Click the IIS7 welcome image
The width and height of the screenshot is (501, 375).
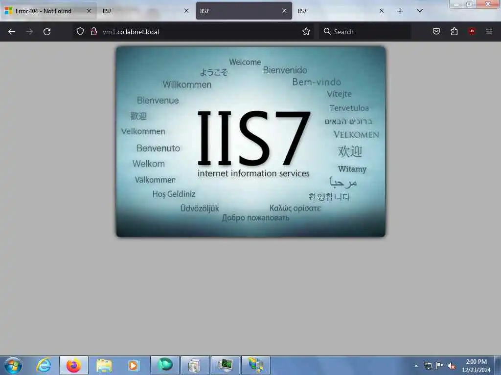point(251,142)
